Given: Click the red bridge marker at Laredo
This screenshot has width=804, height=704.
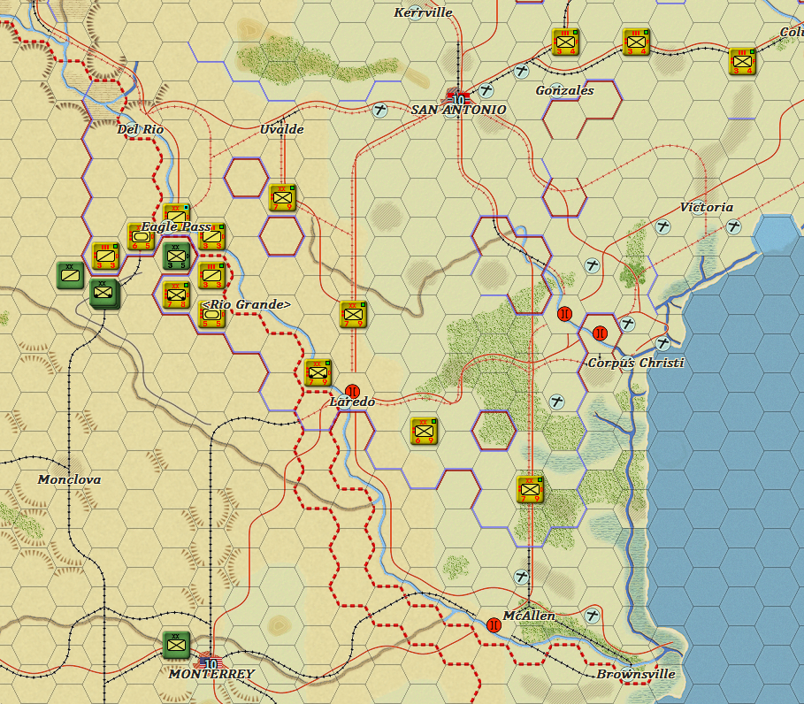Looking at the screenshot, I should click(x=353, y=392).
